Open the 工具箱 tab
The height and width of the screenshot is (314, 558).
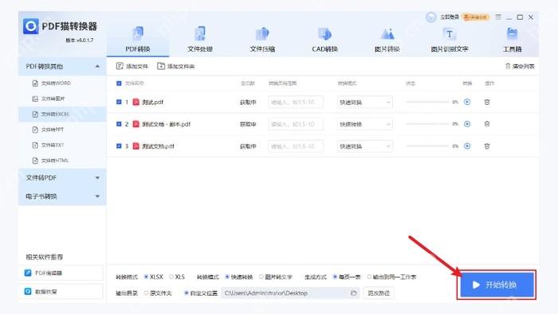[x=512, y=40]
